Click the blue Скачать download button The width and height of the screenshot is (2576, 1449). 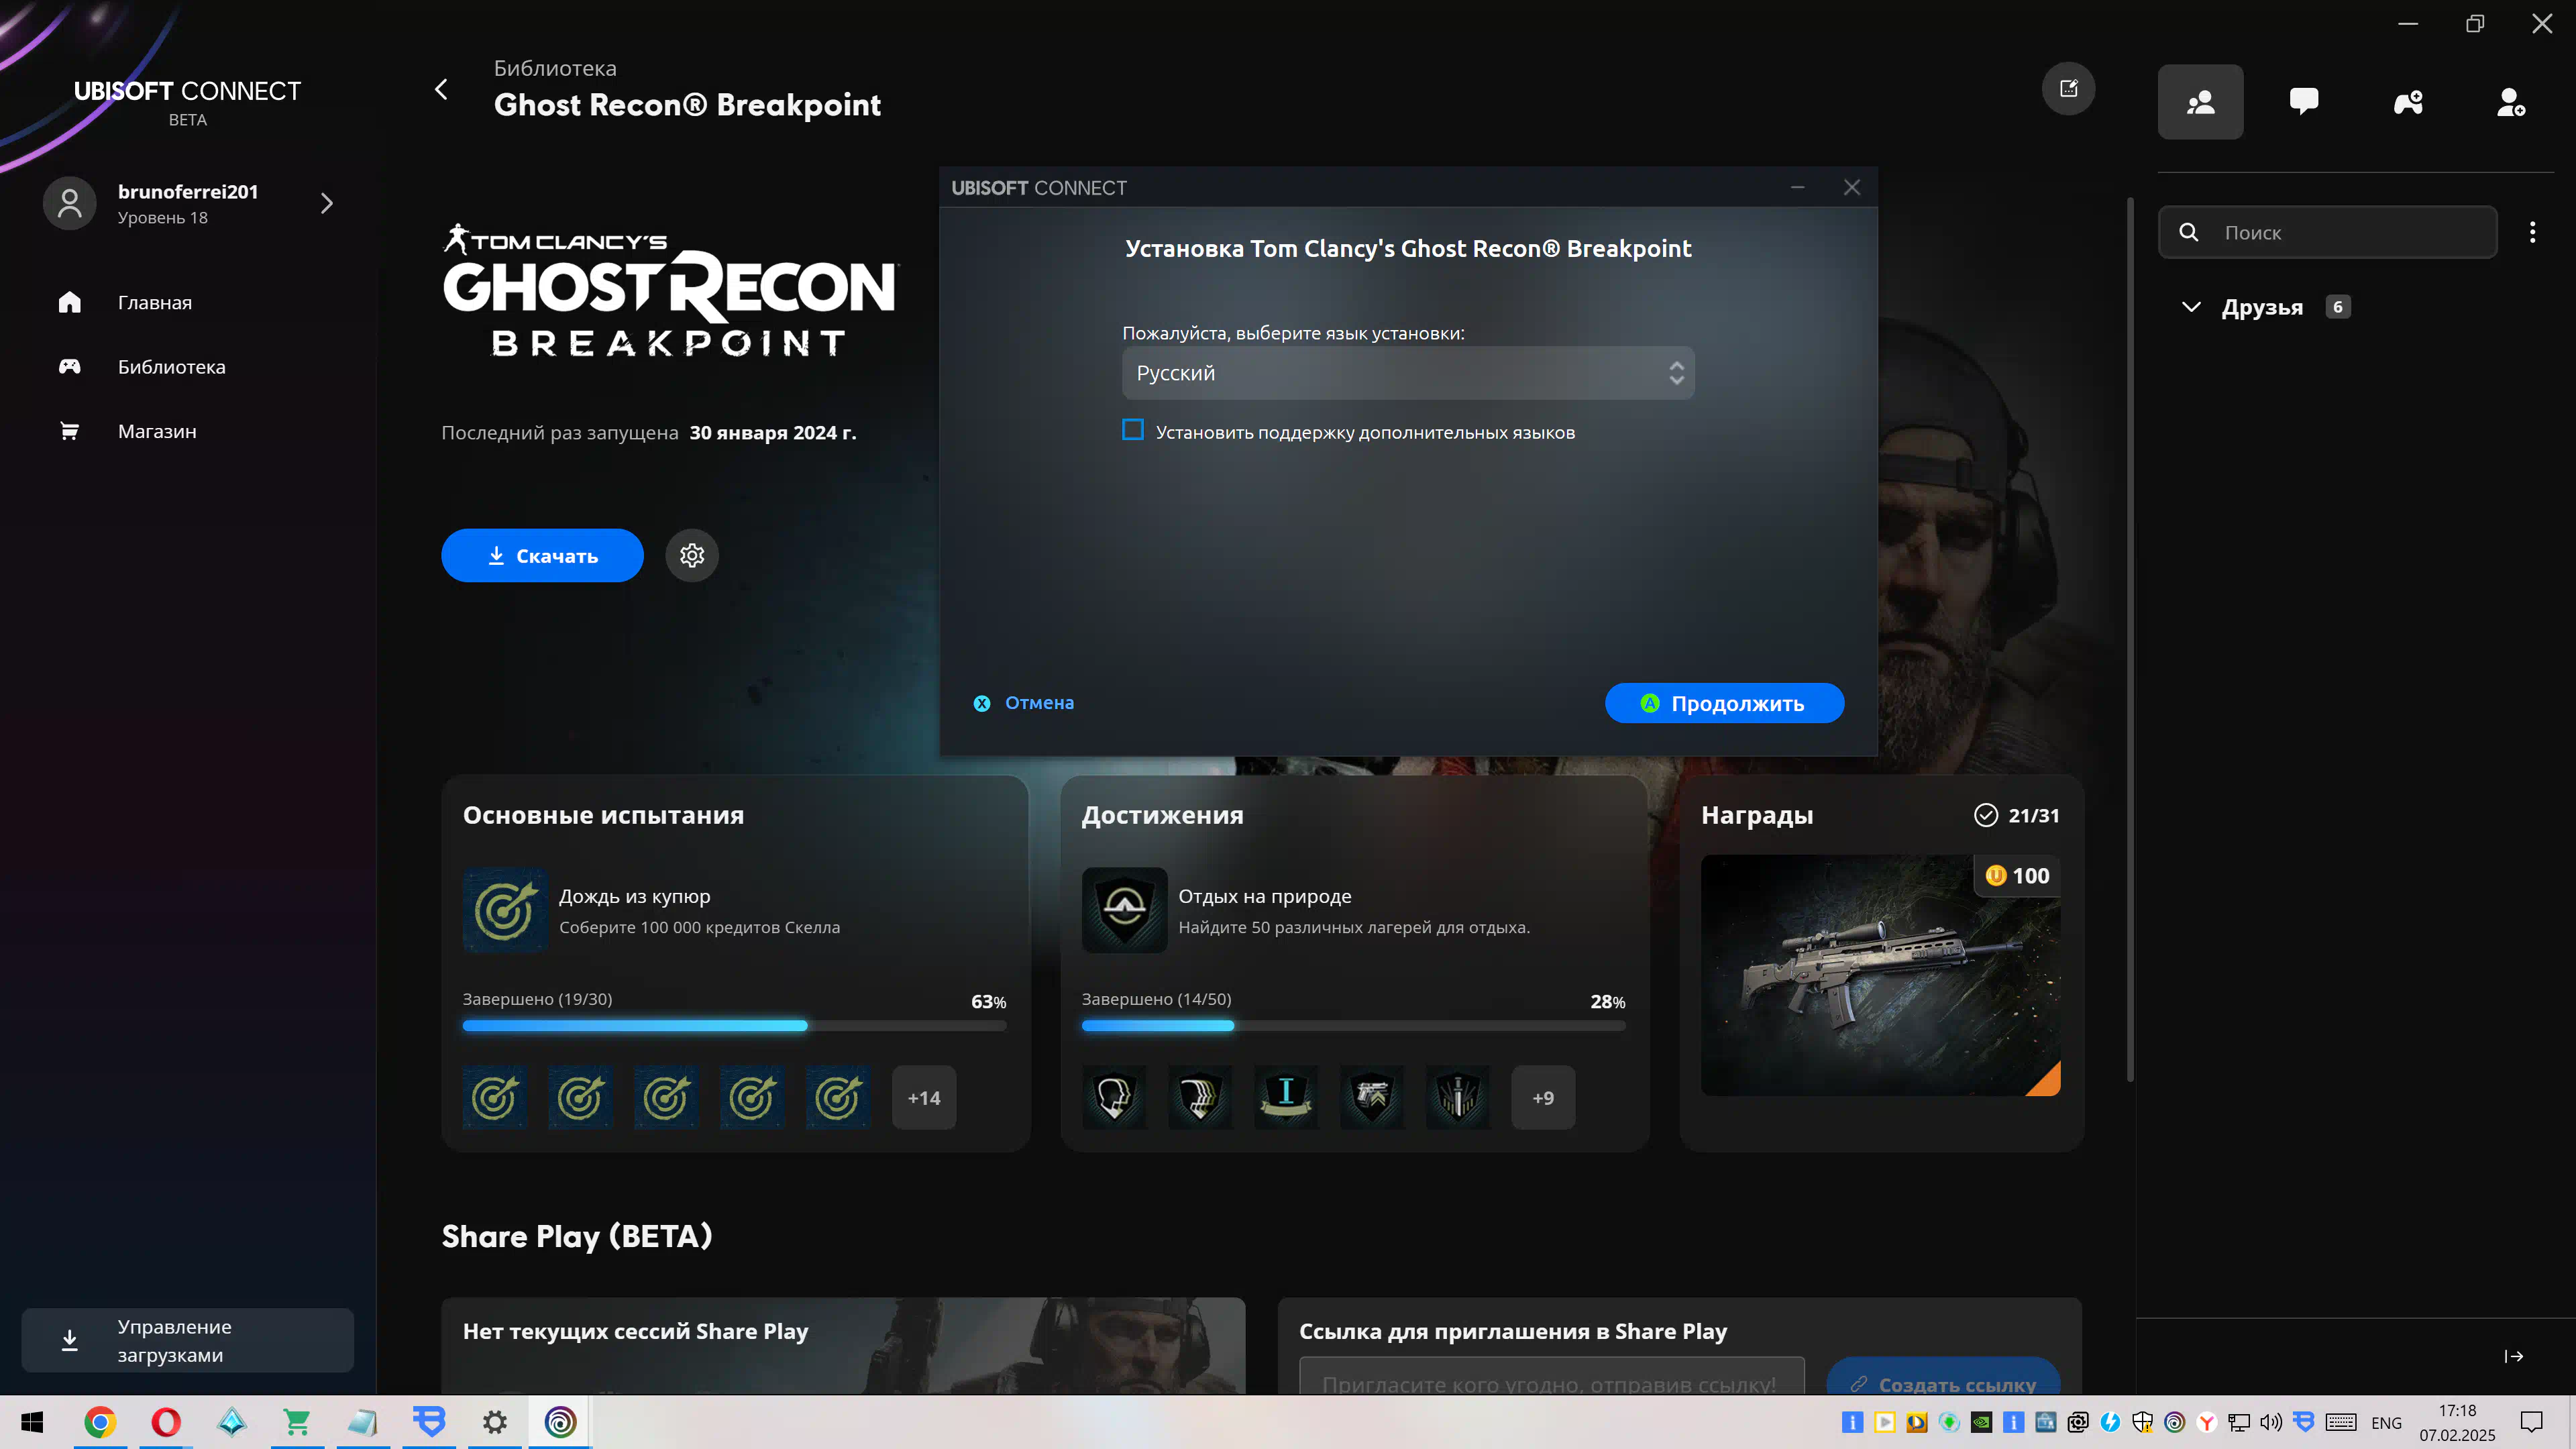click(542, 555)
